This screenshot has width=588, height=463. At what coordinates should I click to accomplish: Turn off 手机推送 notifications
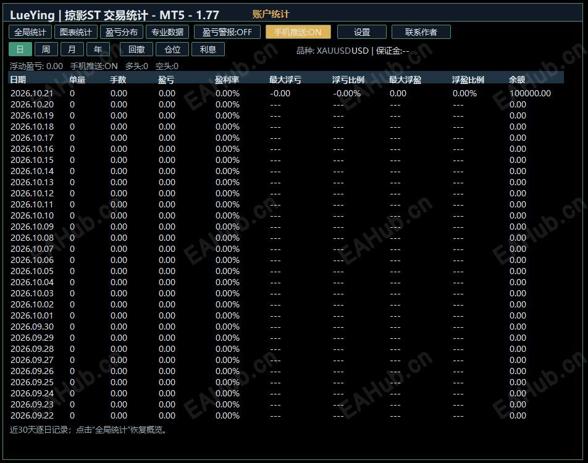[298, 32]
